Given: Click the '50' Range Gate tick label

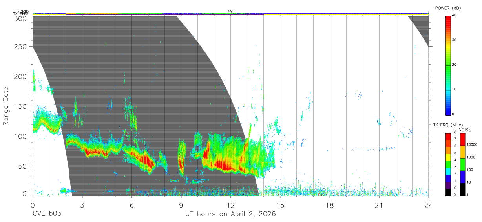Looking at the screenshot, I should click(22, 166).
